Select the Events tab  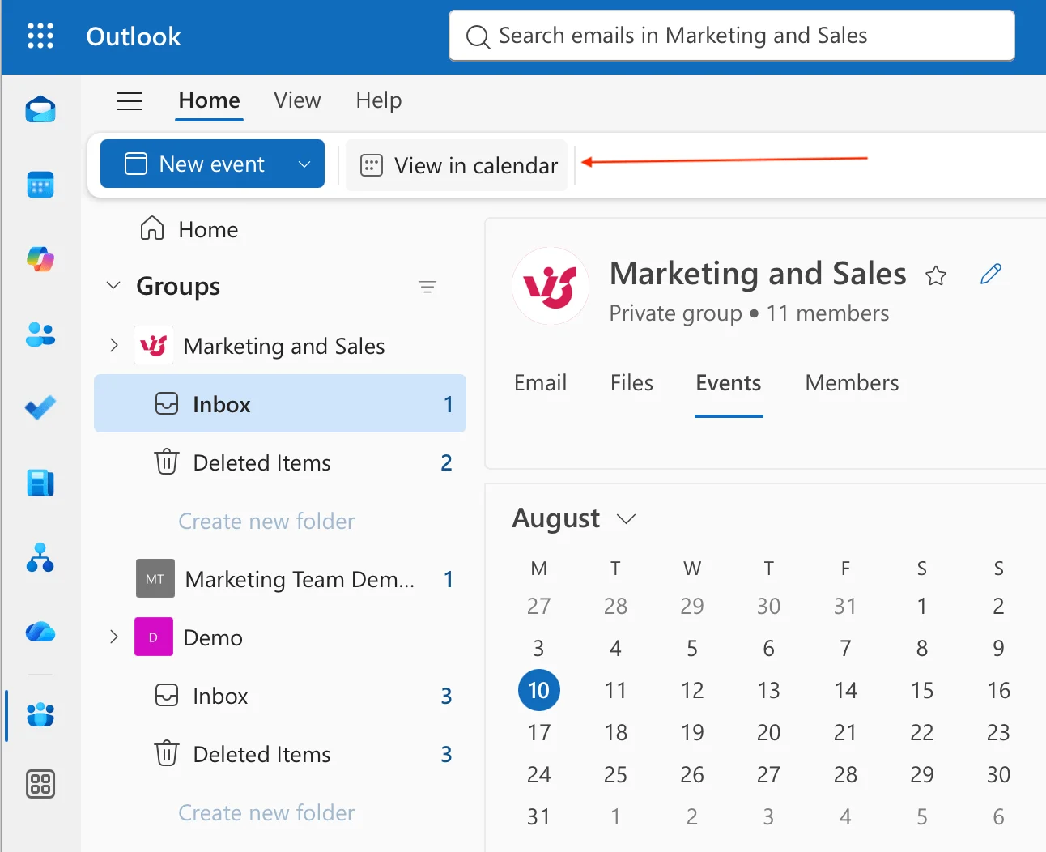pos(729,383)
